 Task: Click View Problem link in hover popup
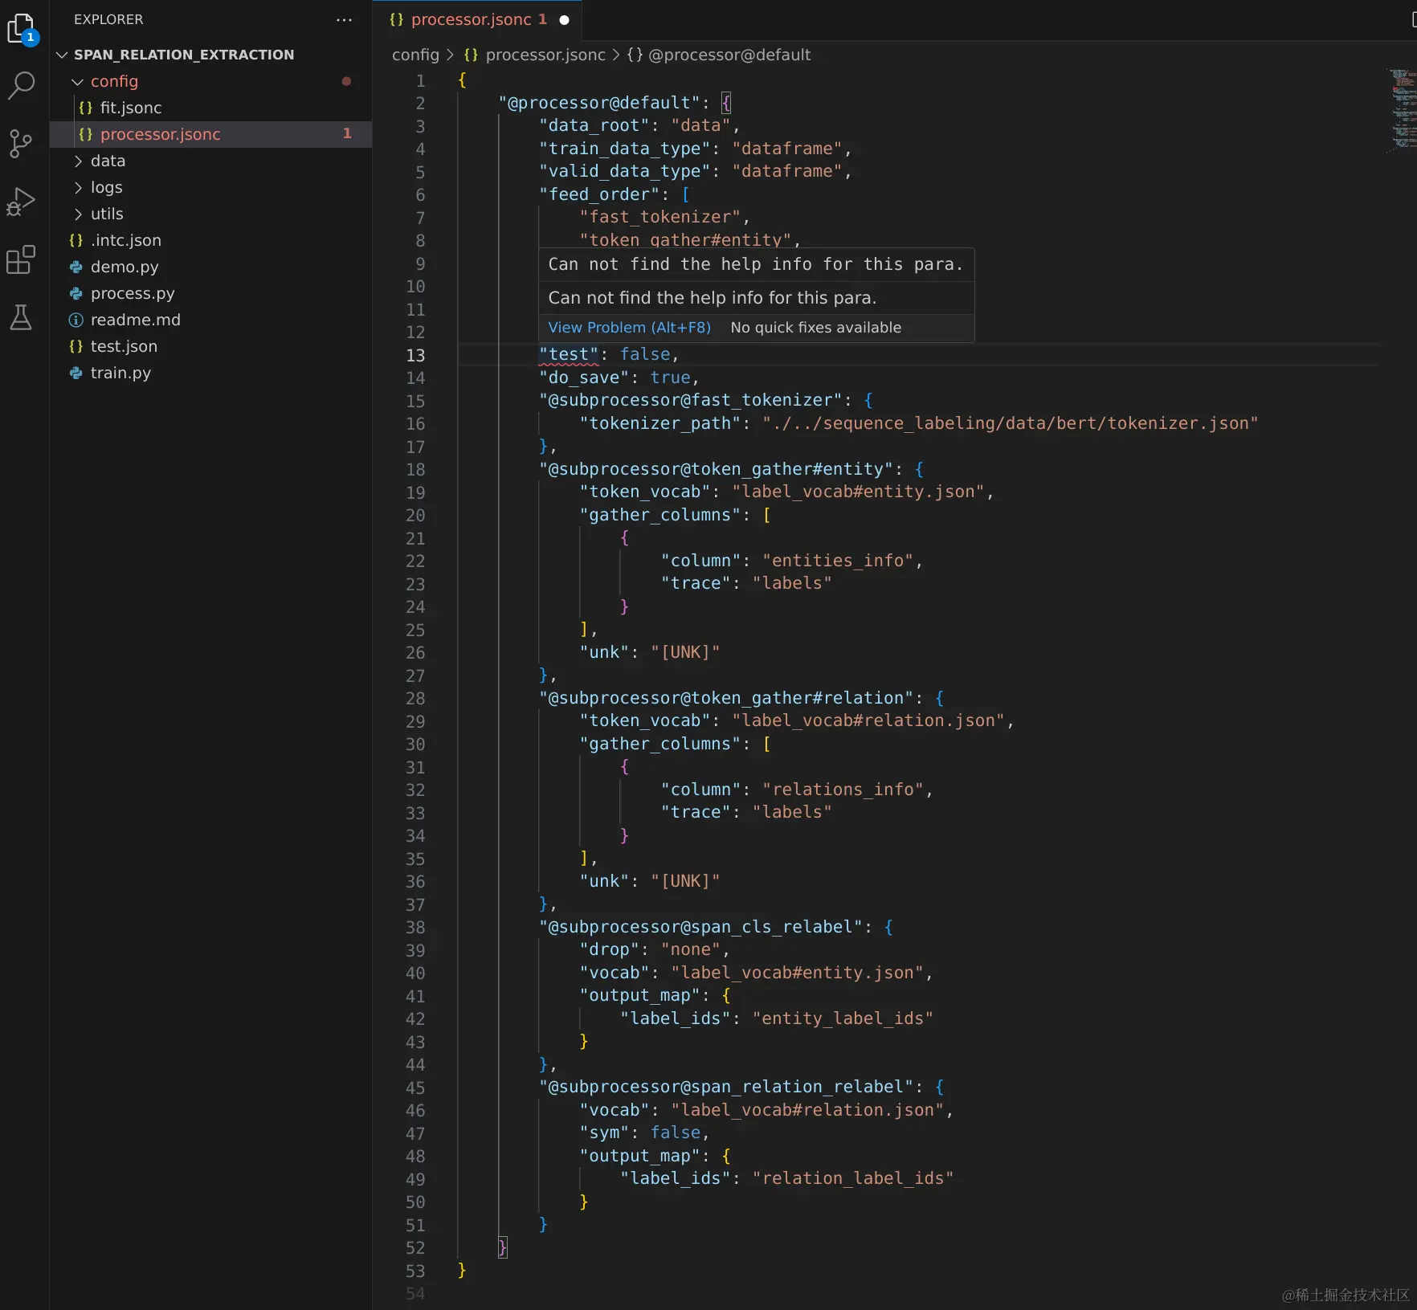[x=628, y=328]
